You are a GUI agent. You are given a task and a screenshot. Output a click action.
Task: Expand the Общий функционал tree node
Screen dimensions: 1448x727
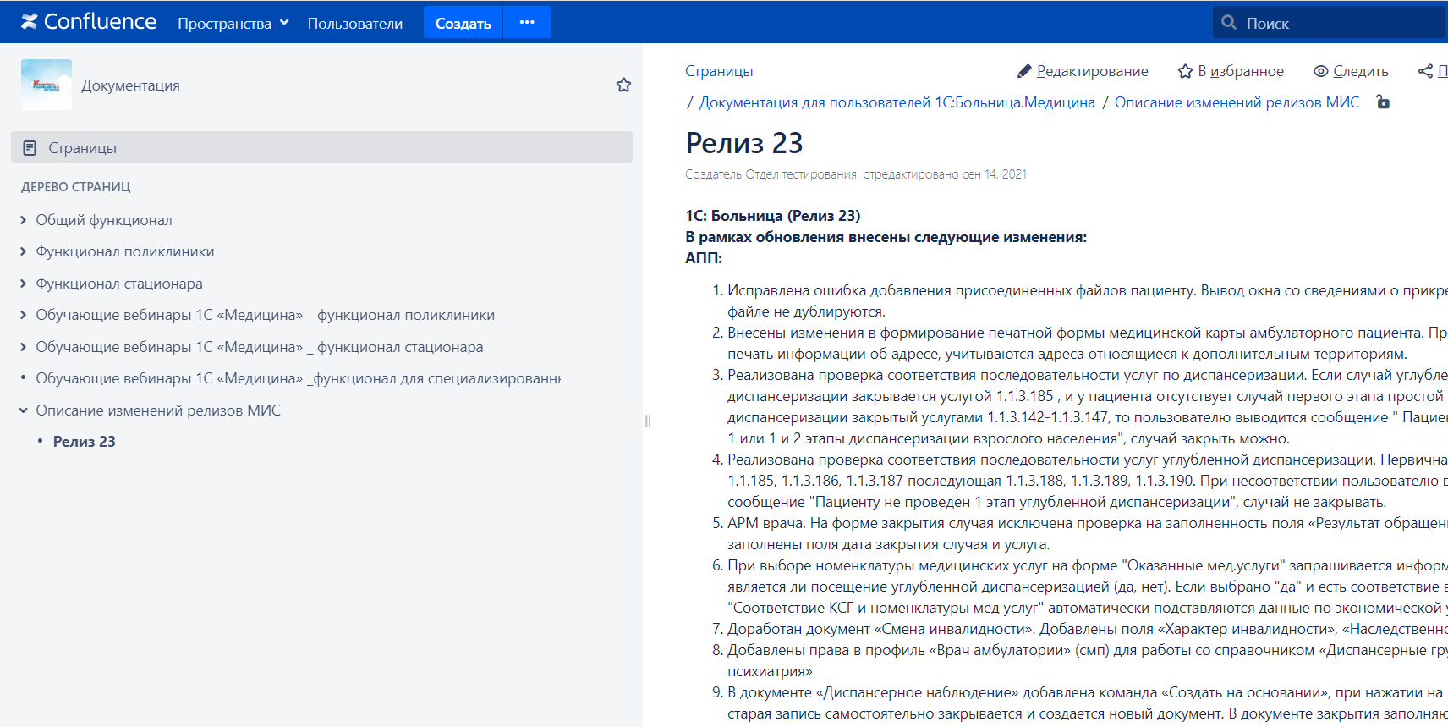pyautogui.click(x=23, y=220)
